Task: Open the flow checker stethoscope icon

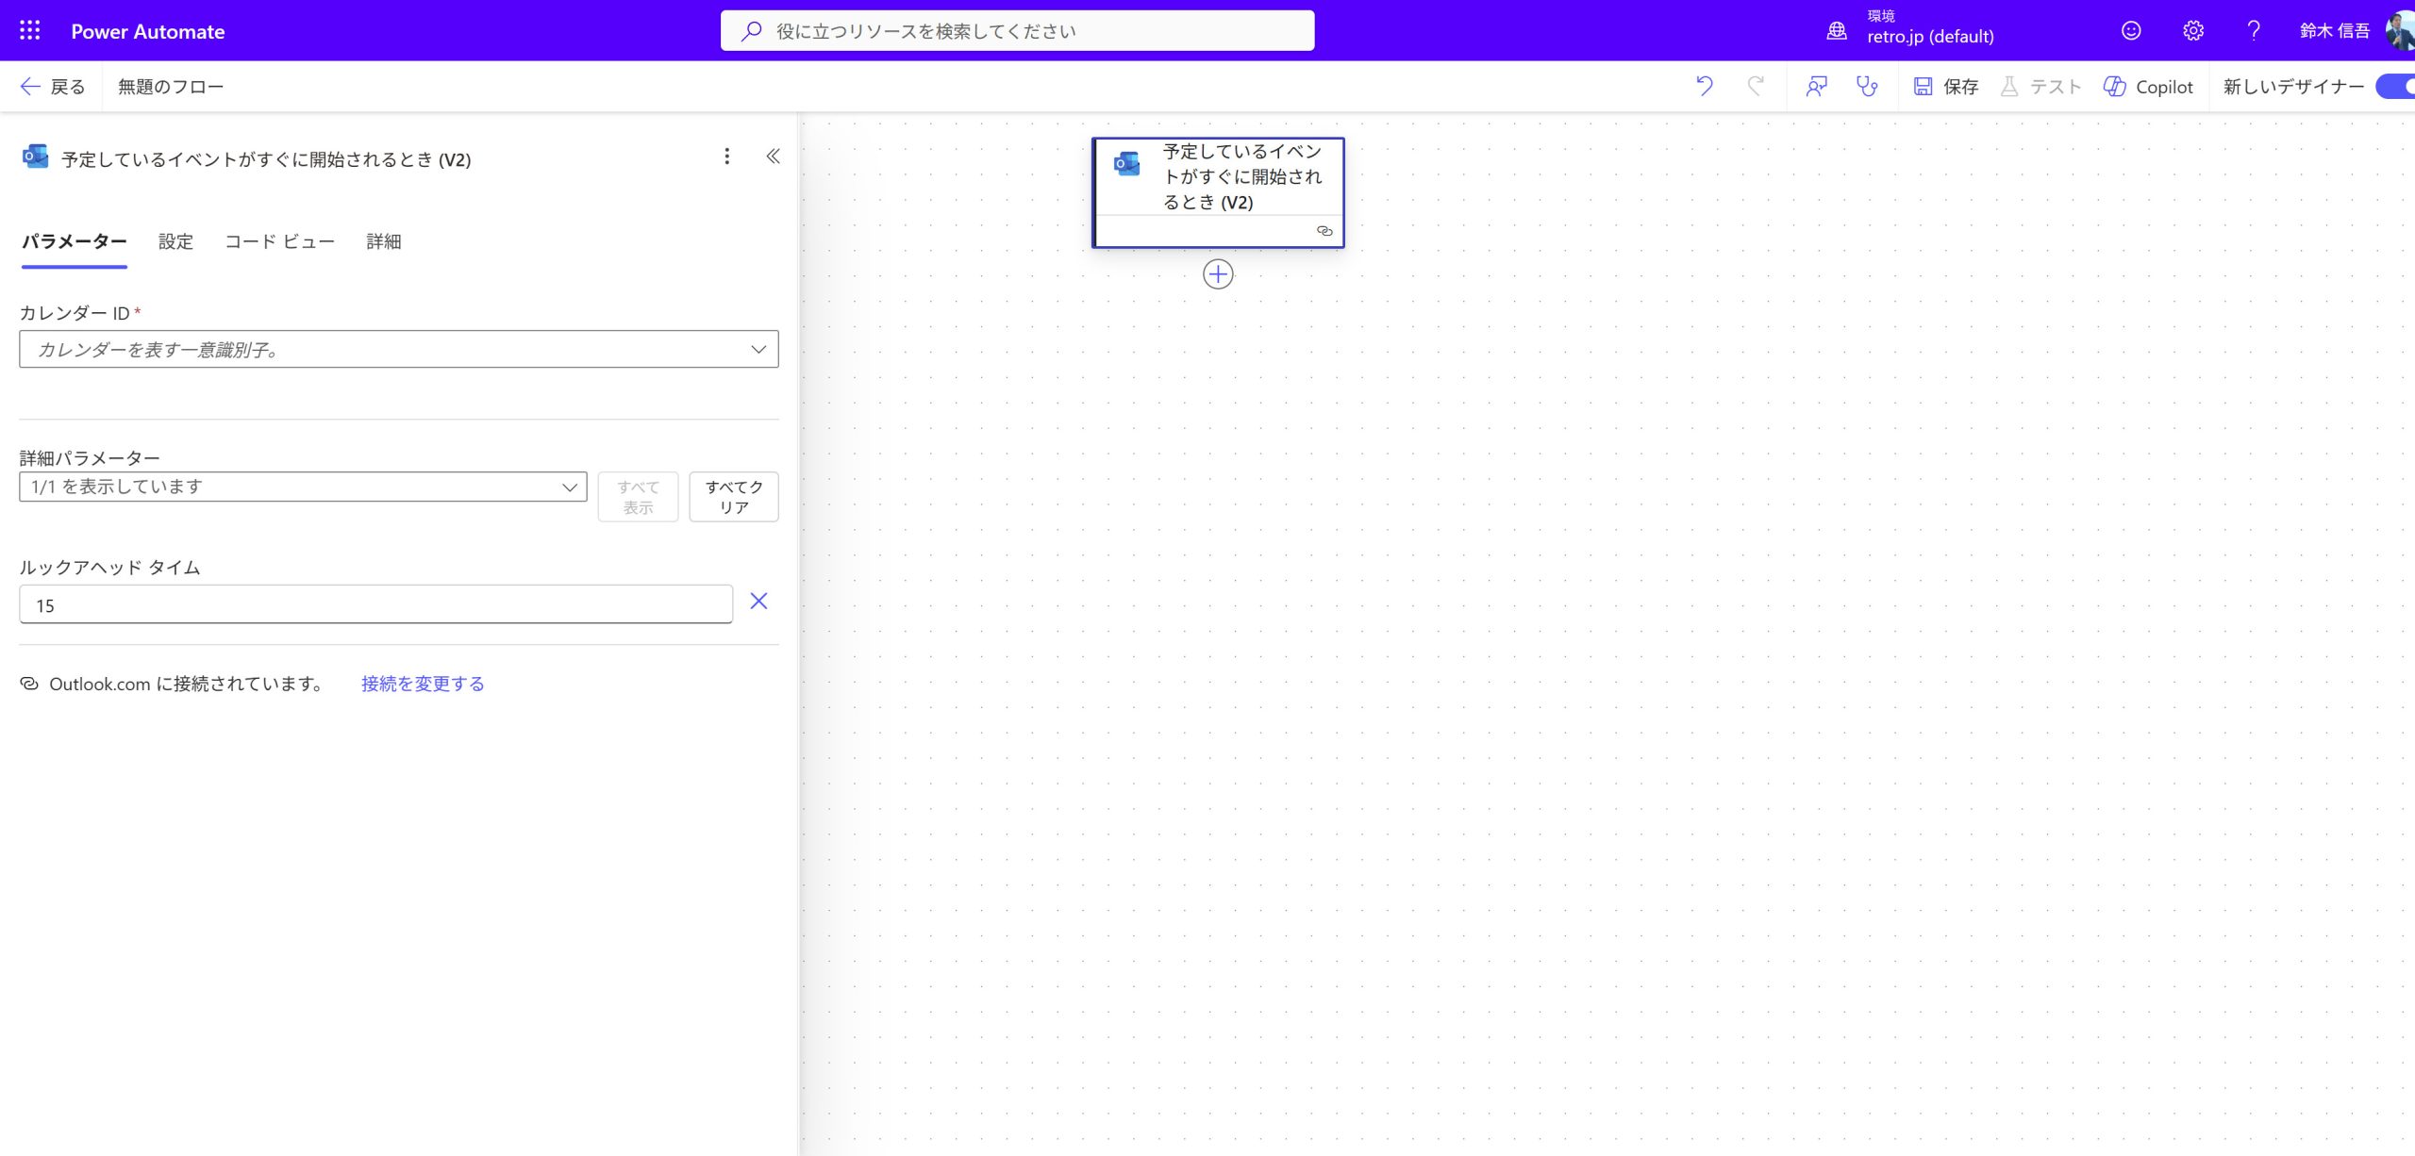Action: point(1867,86)
